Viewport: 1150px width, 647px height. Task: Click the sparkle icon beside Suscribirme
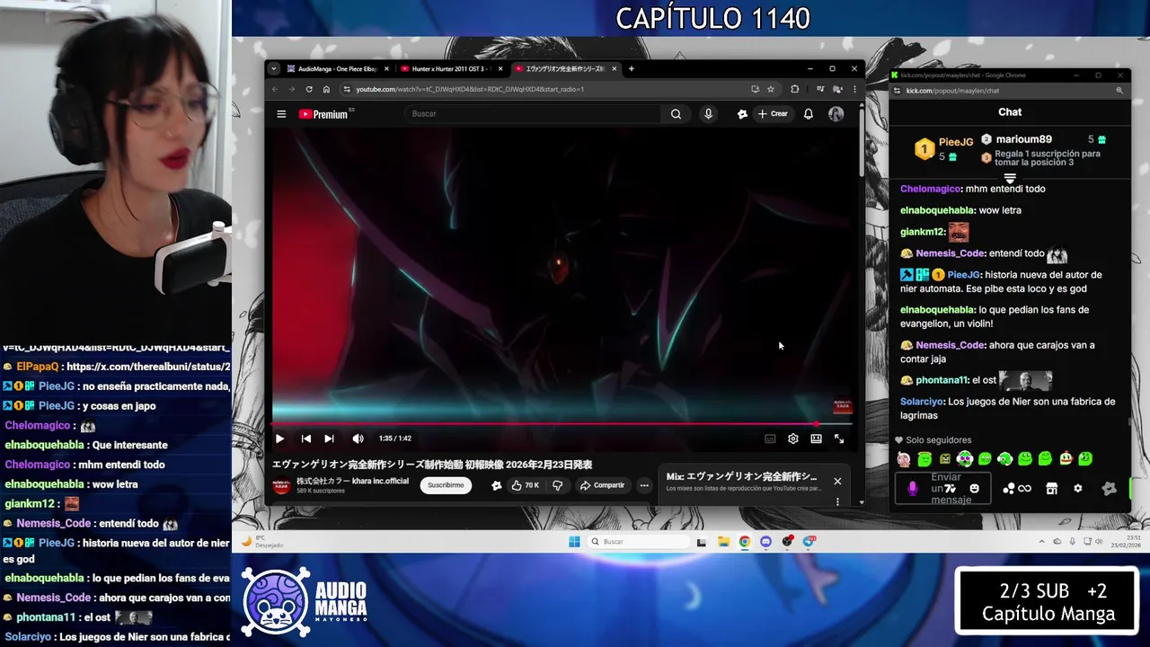point(497,485)
